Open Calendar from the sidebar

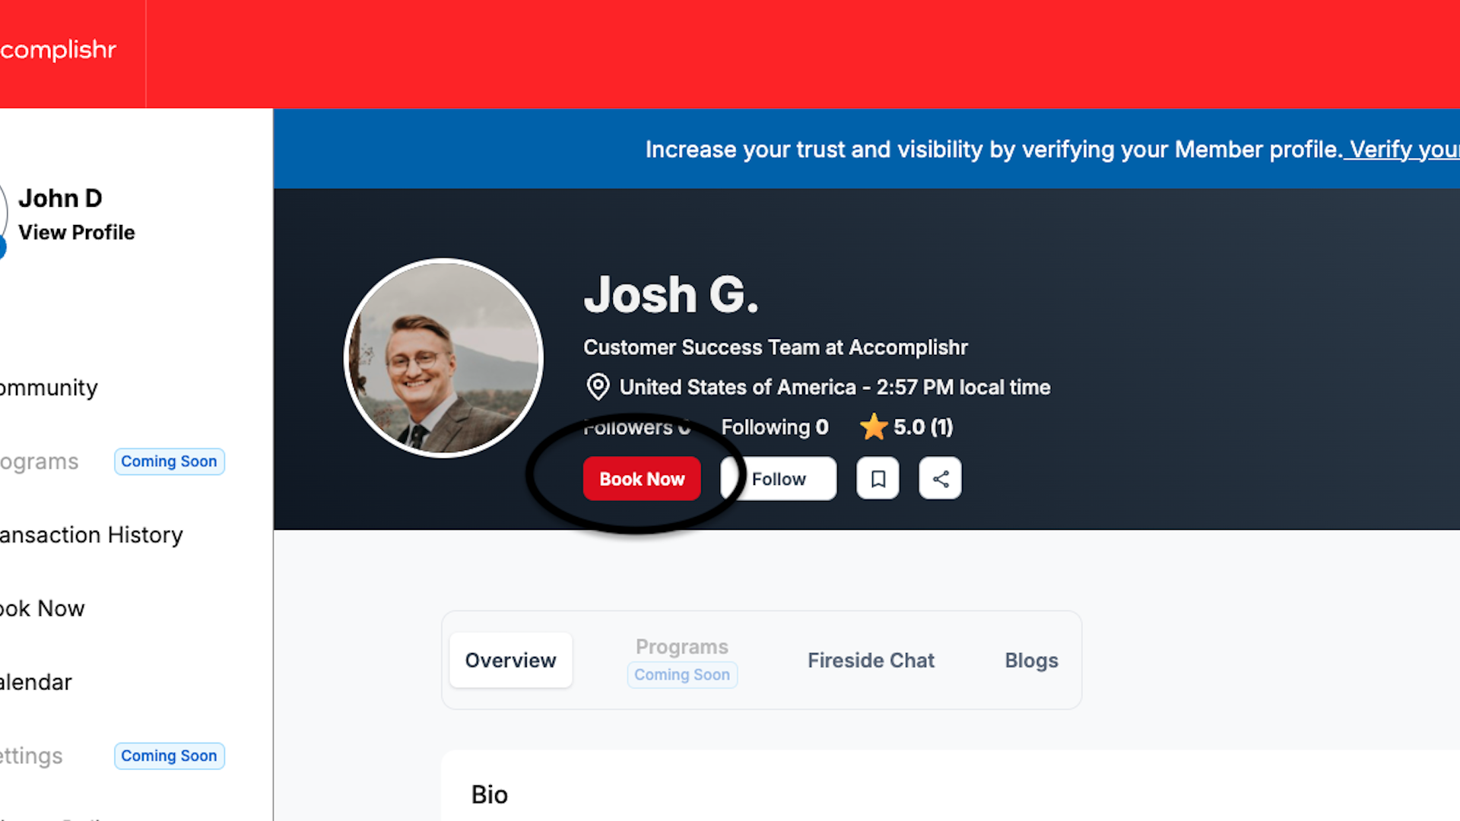point(36,682)
